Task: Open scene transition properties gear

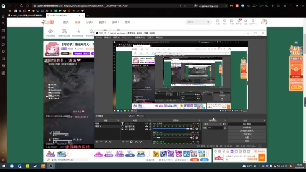Action: tap(225, 124)
